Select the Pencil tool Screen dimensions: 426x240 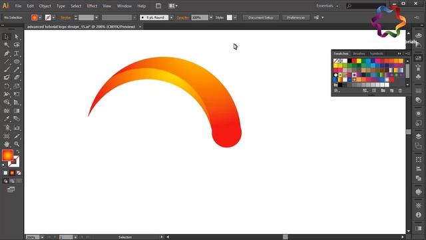point(17,69)
